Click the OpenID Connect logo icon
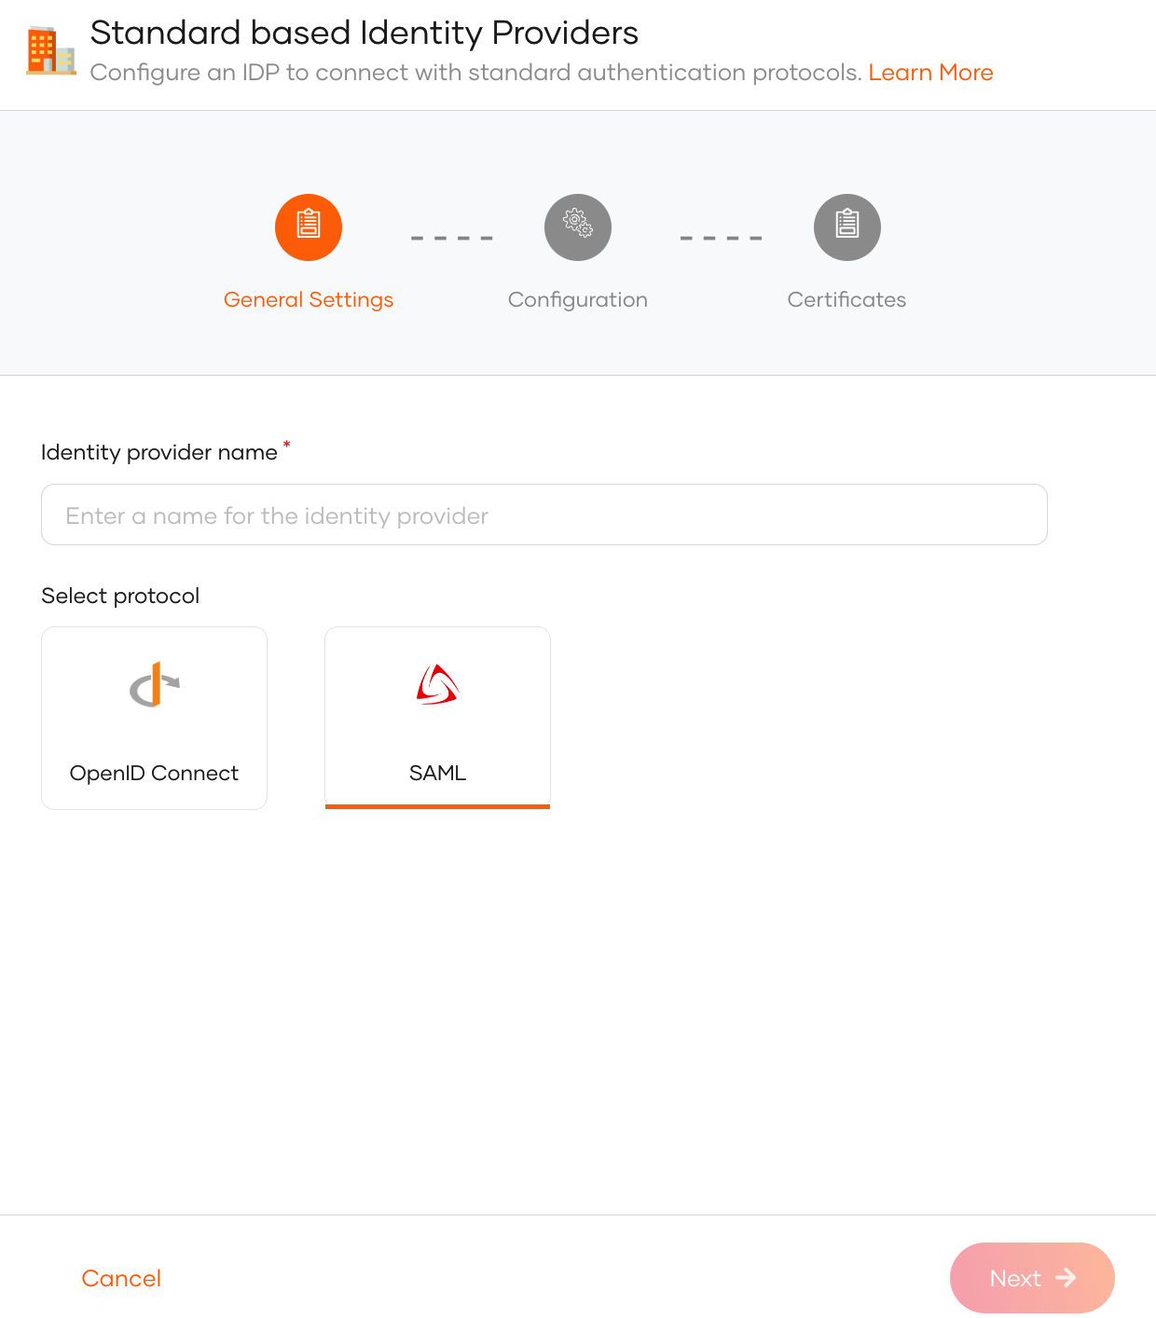Viewport: 1156px width, 1318px height. [x=155, y=684]
